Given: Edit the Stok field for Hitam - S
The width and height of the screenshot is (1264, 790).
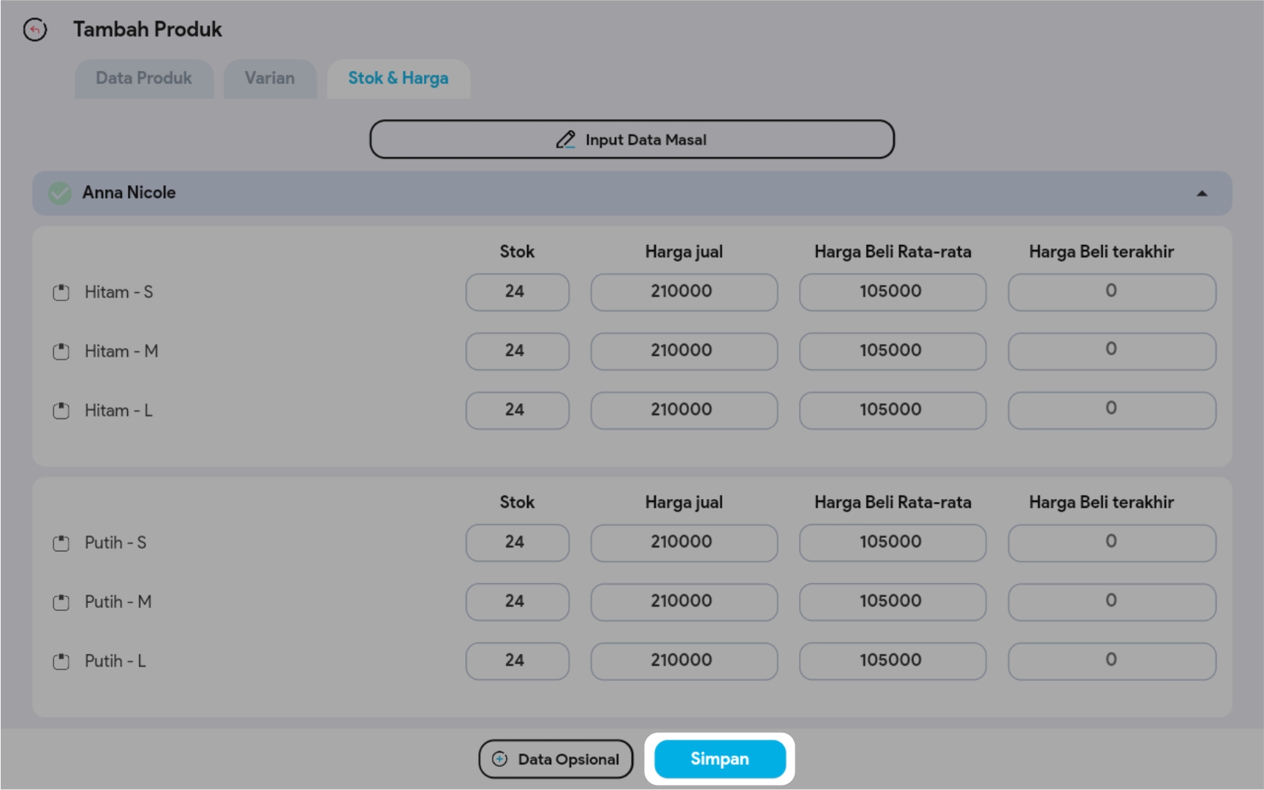Looking at the screenshot, I should coord(517,292).
